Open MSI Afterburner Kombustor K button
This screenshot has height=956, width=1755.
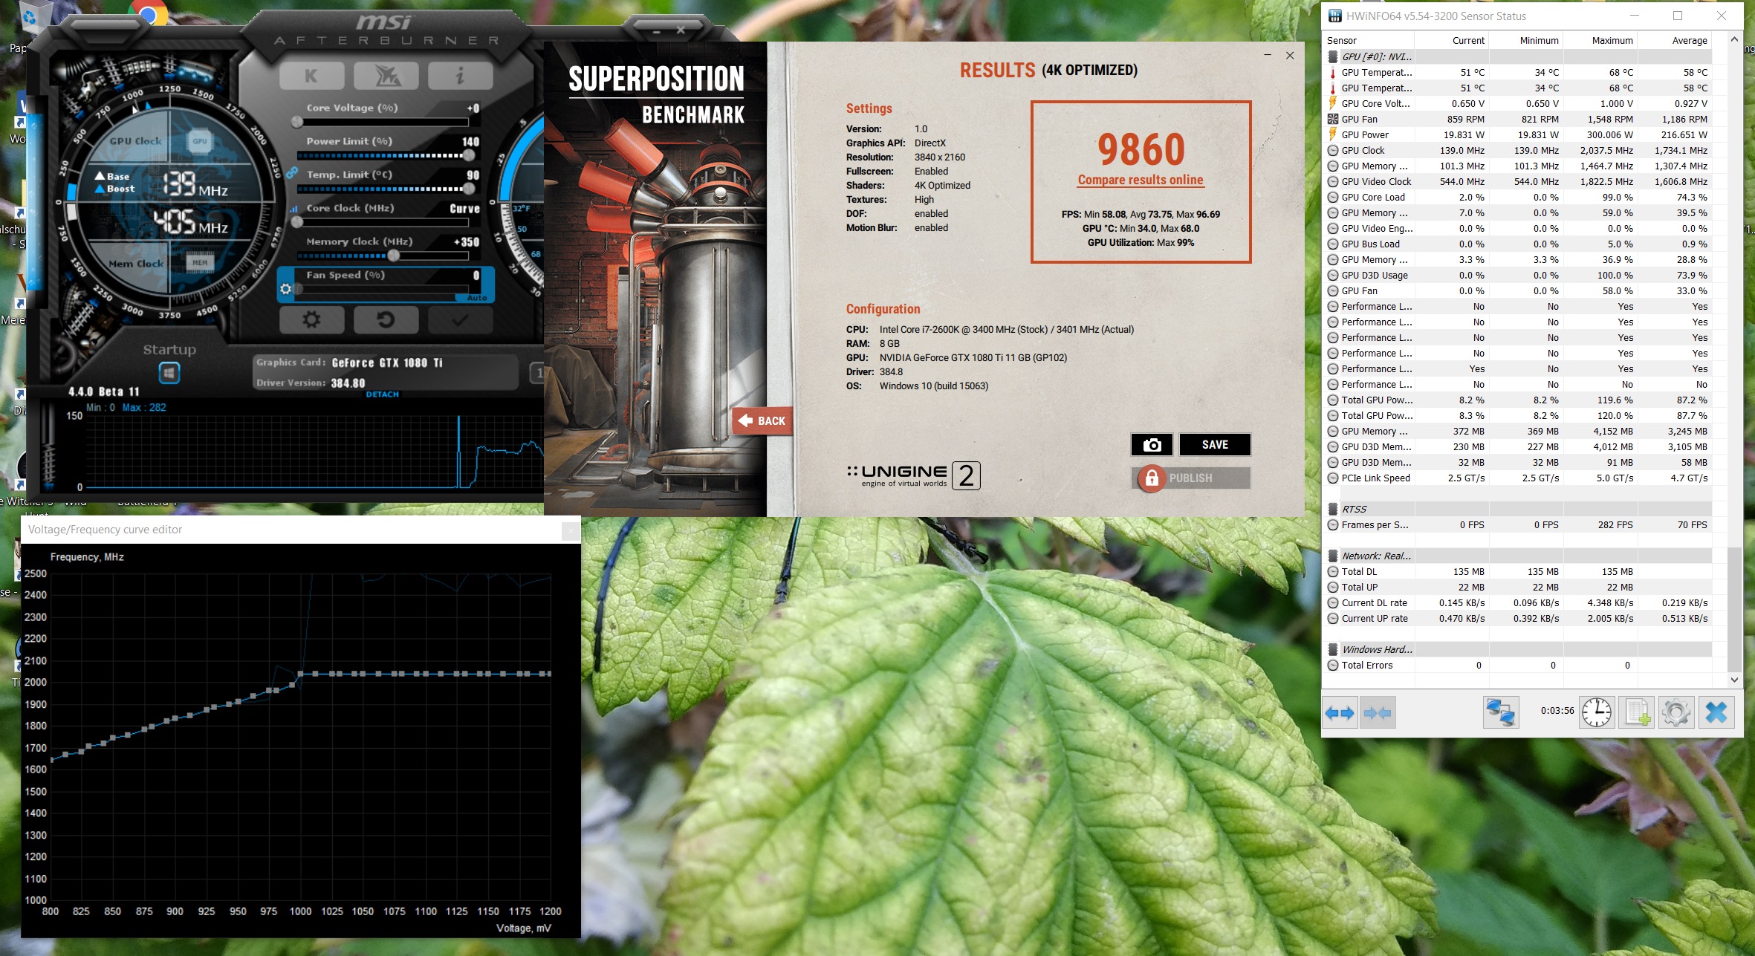(x=311, y=75)
